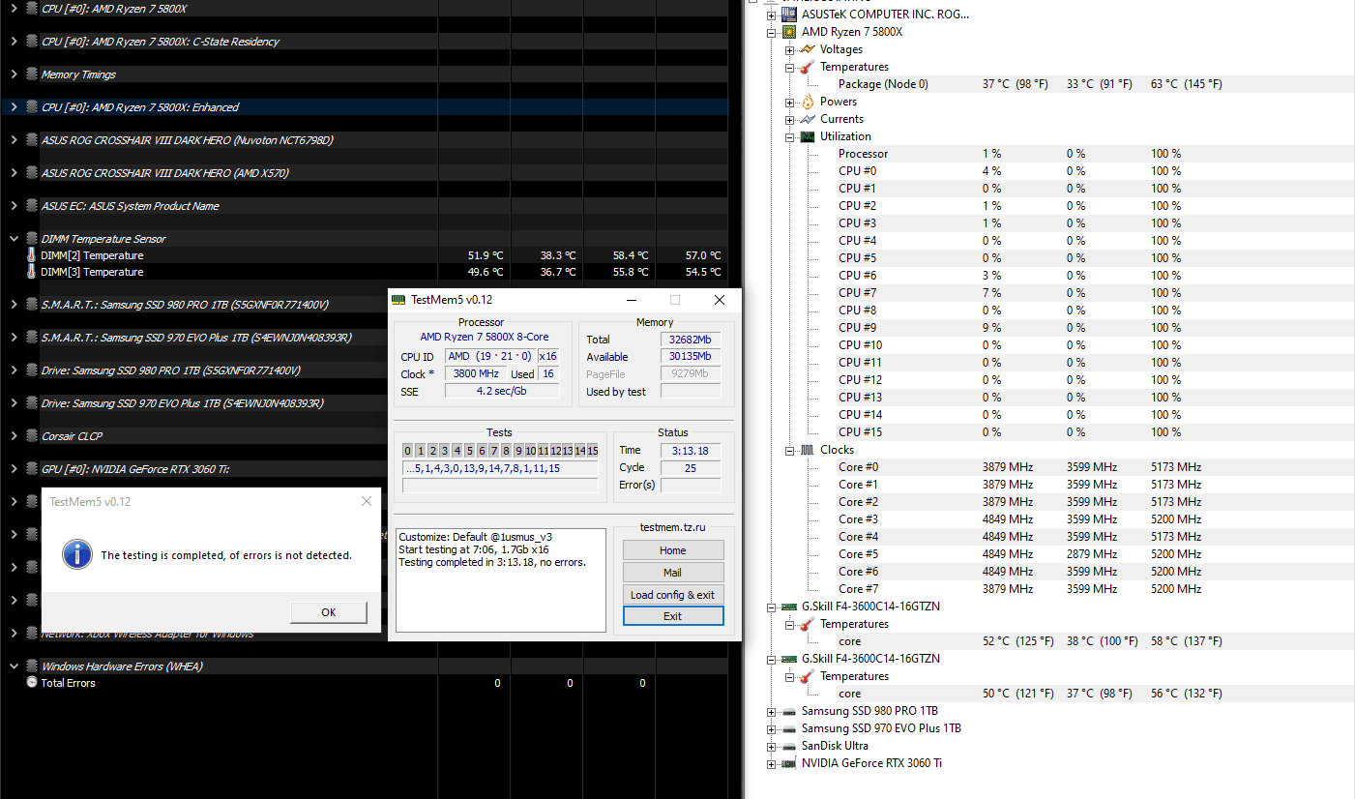Click the chip icon for Windows Hardware Errors (WHEA)
Screen dimensions: 1355x799
pos(32,666)
